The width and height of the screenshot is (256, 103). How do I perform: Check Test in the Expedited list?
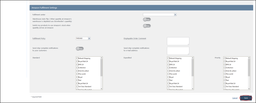pos(169,80)
